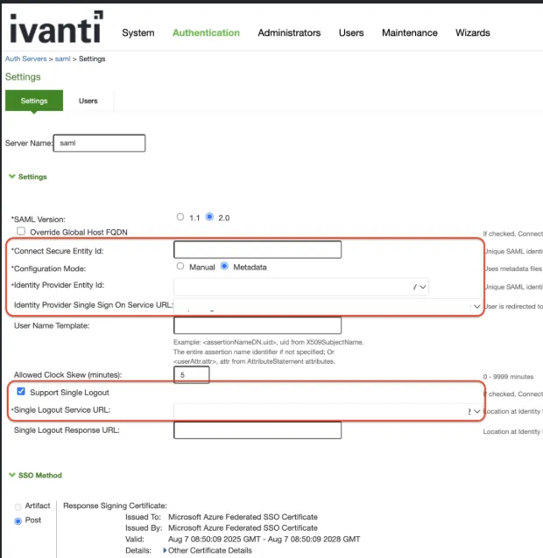This screenshot has height=558, width=543.
Task: Uncheck Support Single Logout checkbox
Action: pos(21,392)
